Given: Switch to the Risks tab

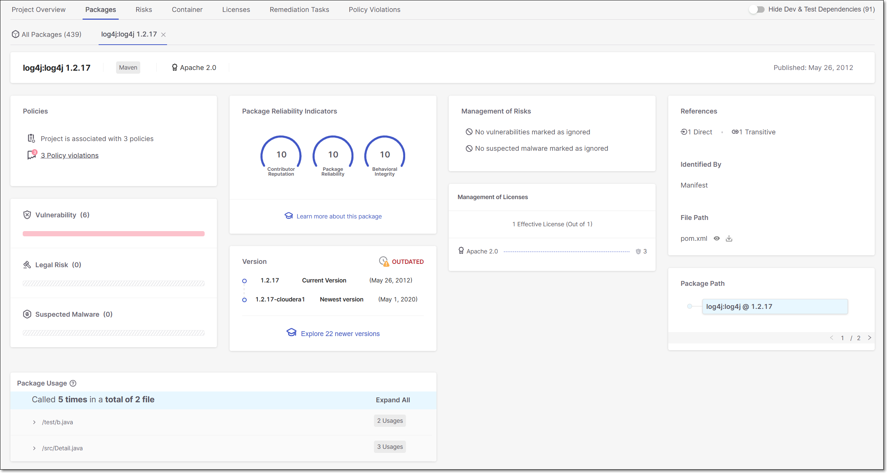Looking at the screenshot, I should (144, 10).
